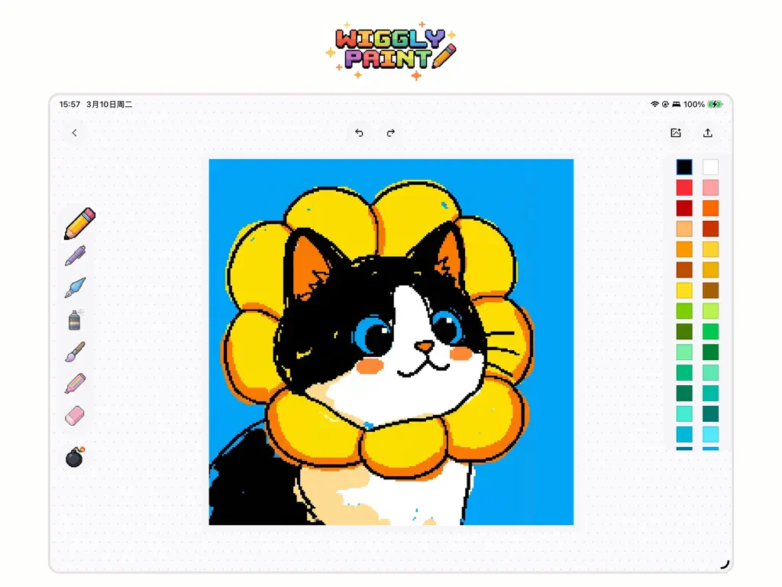Screen dimensions: 782x587
Task: Tap the battery indicator in status bar
Action: 715,104
